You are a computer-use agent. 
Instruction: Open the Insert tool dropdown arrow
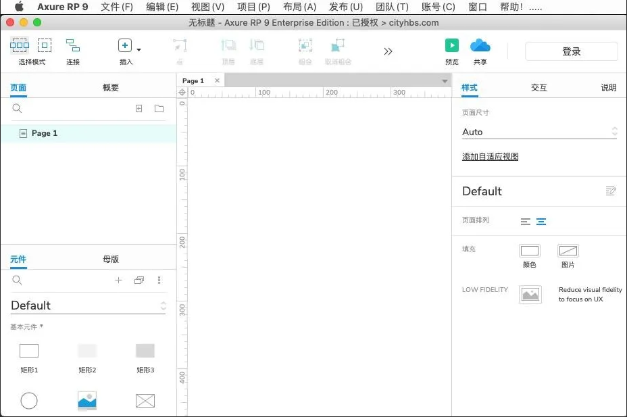pyautogui.click(x=139, y=50)
